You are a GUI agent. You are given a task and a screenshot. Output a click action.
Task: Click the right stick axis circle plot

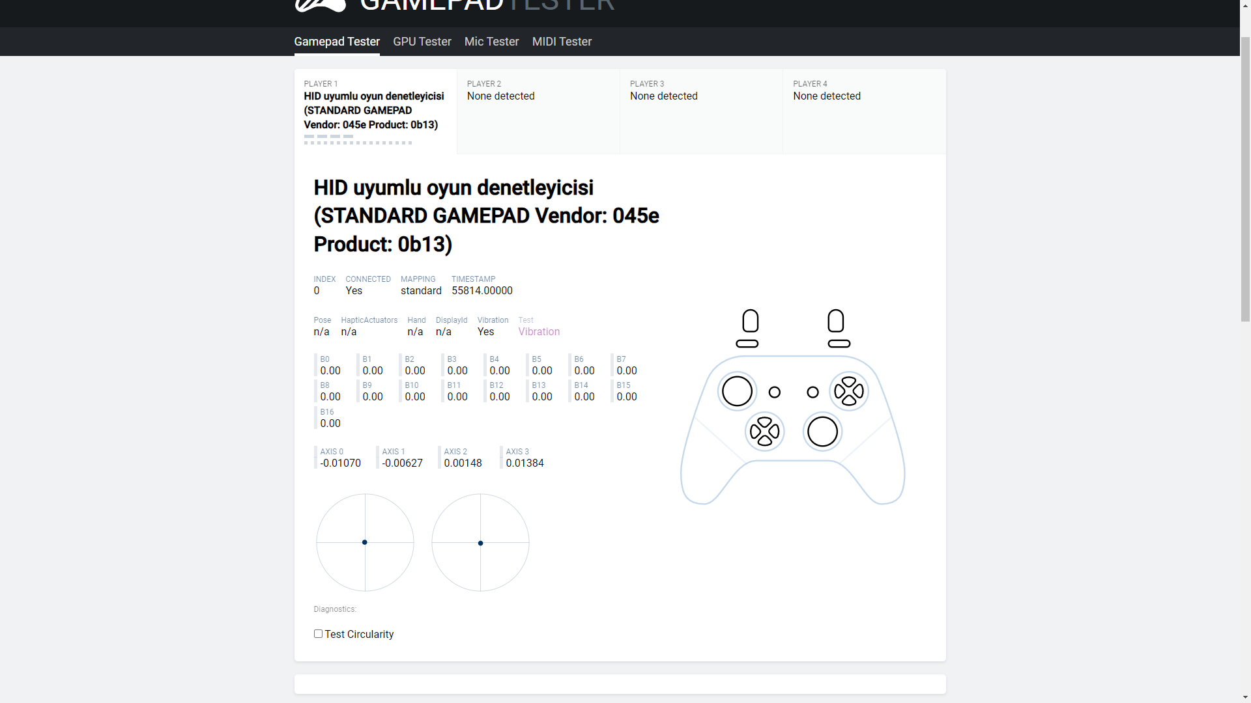[480, 542]
